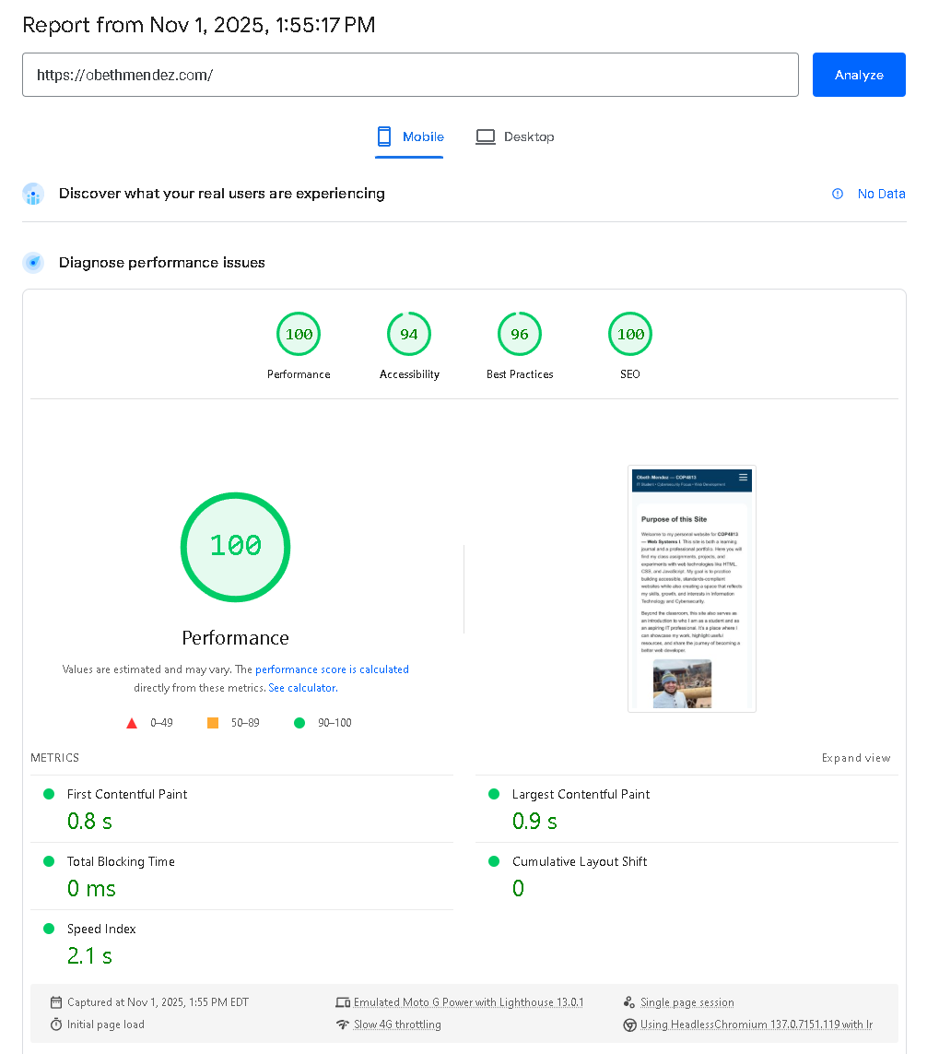Screen dimensions: 939x1054
Task: Click the real users experience icon
Action: click(x=33, y=194)
